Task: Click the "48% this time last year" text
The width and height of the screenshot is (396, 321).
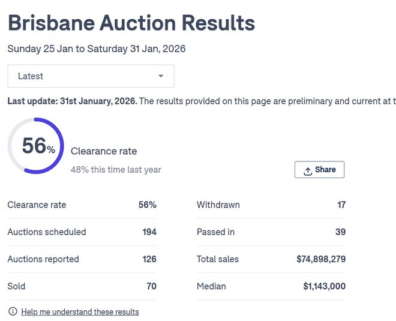Action: (x=116, y=170)
